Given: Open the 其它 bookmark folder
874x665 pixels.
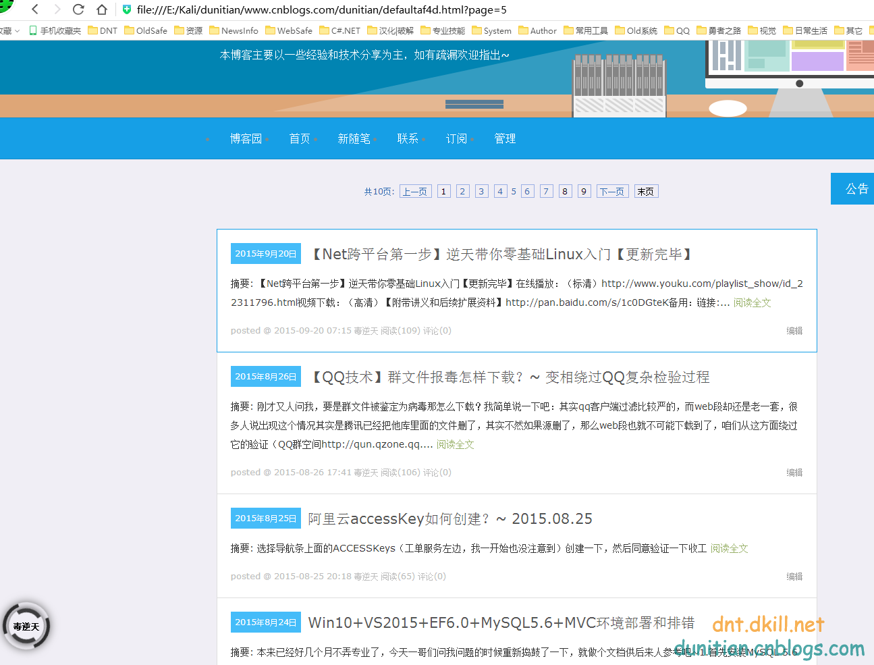Looking at the screenshot, I should [x=848, y=30].
